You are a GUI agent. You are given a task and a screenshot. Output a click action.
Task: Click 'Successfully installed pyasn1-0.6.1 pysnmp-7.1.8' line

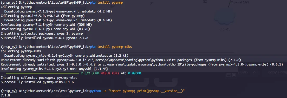(44, 38)
